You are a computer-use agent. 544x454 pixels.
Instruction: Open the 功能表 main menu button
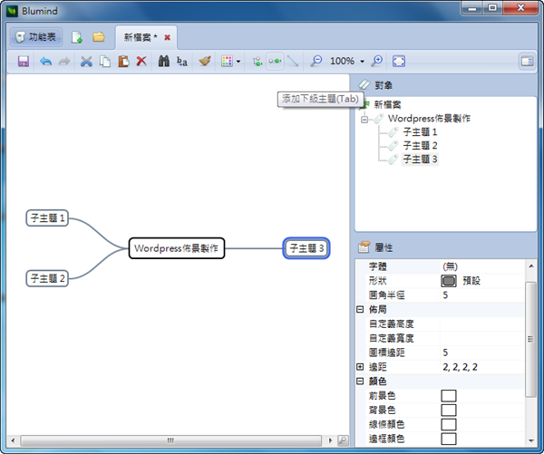[36, 37]
